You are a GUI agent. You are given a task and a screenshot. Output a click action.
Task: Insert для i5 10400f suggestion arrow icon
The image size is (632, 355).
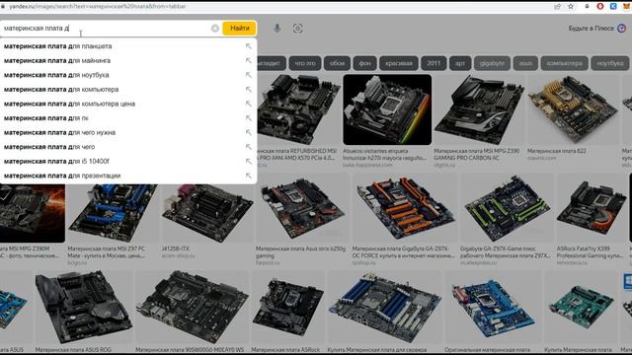click(248, 162)
